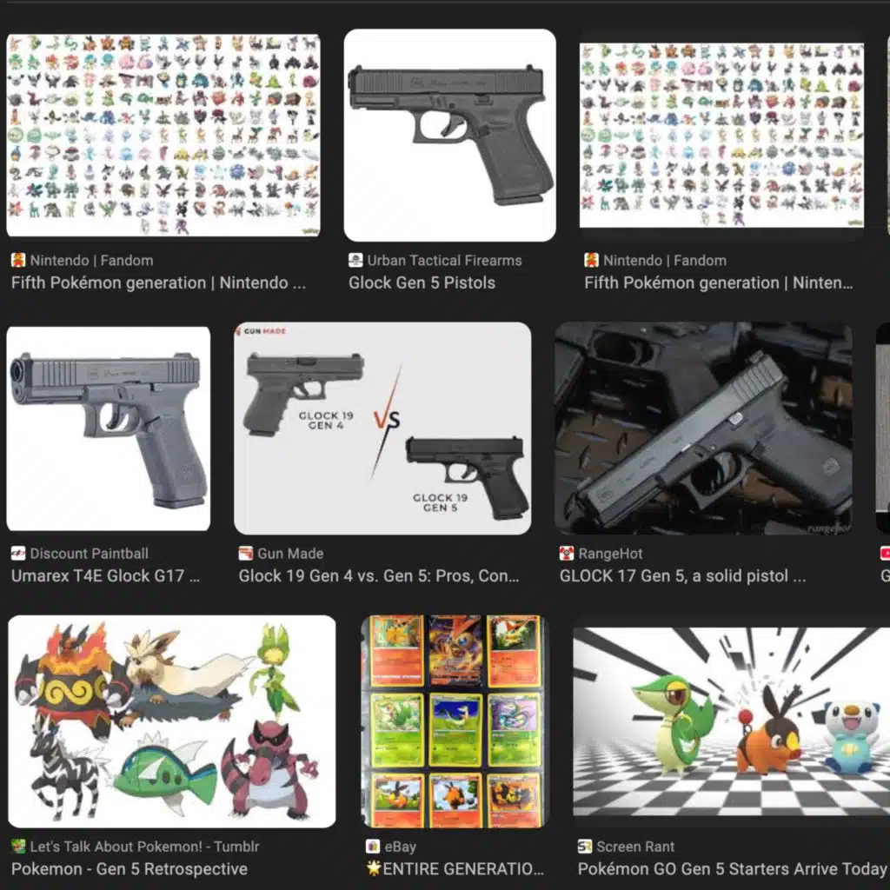
Task: Click the Discount Paintball favicon
Action: tap(18, 554)
